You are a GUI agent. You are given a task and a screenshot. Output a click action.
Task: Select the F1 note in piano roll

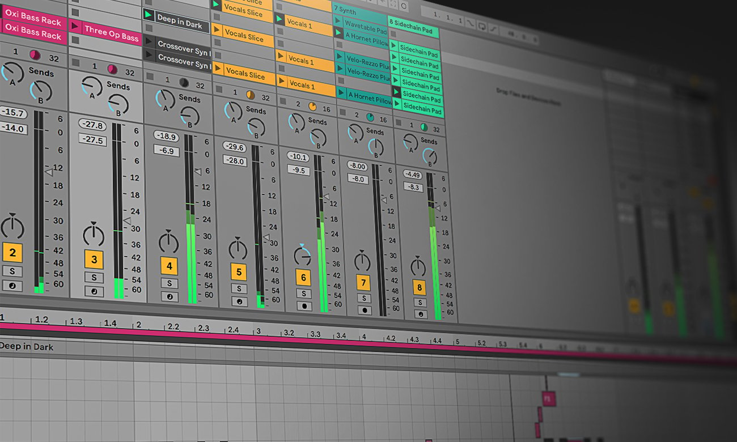(548, 398)
